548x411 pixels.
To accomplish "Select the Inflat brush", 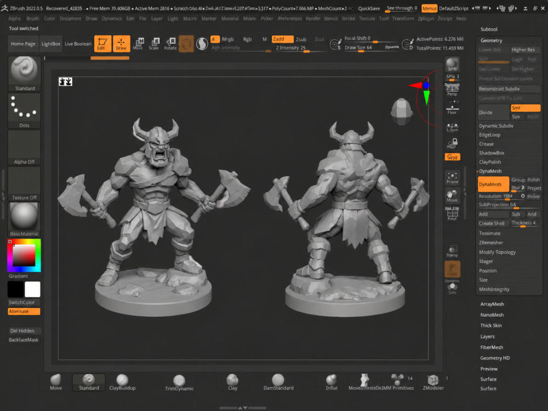I will point(332,382).
